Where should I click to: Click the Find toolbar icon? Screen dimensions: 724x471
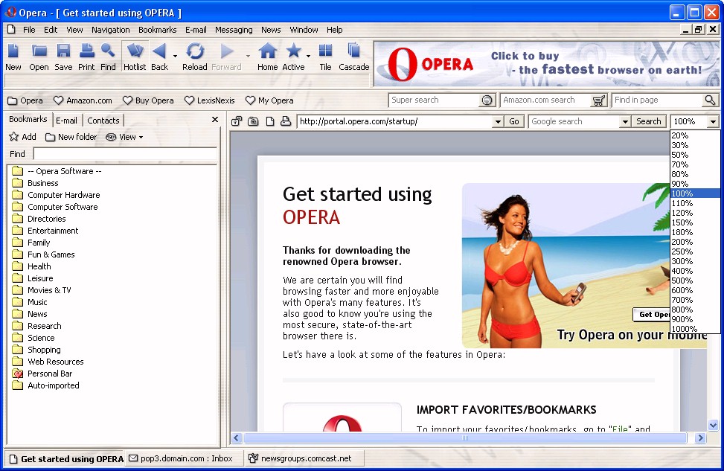pos(108,57)
